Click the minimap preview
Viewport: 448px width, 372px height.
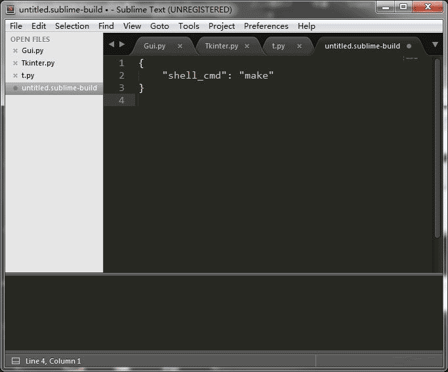[x=411, y=58]
